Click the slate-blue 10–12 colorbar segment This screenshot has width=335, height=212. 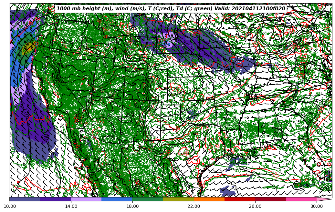pos(25,199)
